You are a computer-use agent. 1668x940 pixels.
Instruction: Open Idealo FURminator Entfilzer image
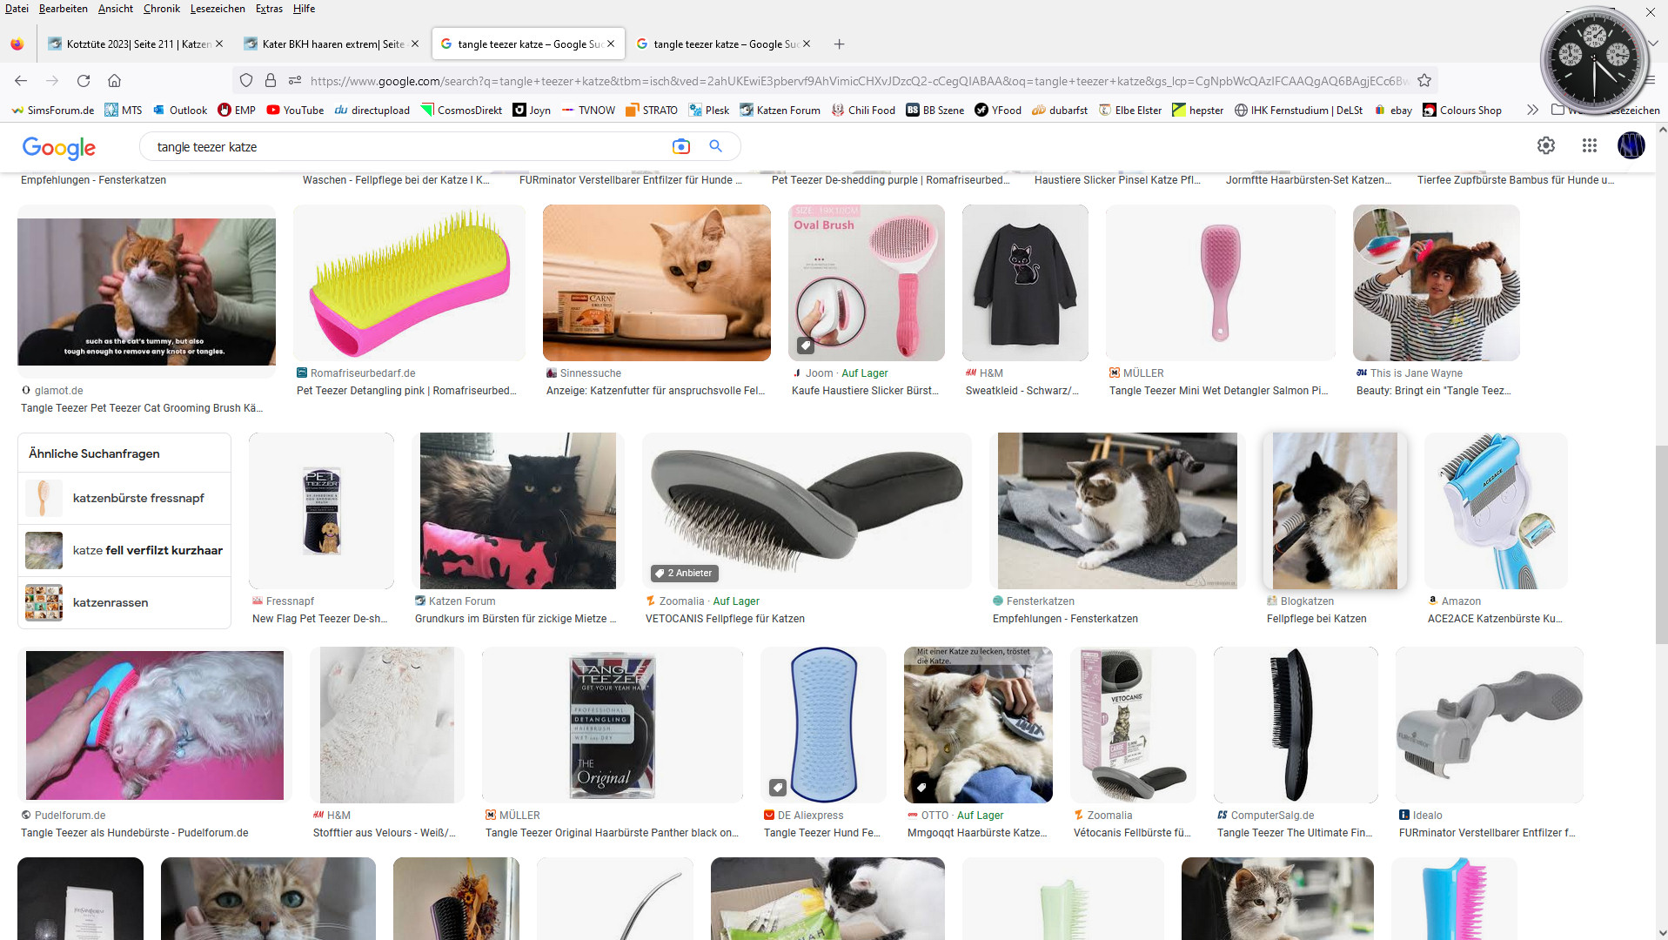click(1489, 725)
